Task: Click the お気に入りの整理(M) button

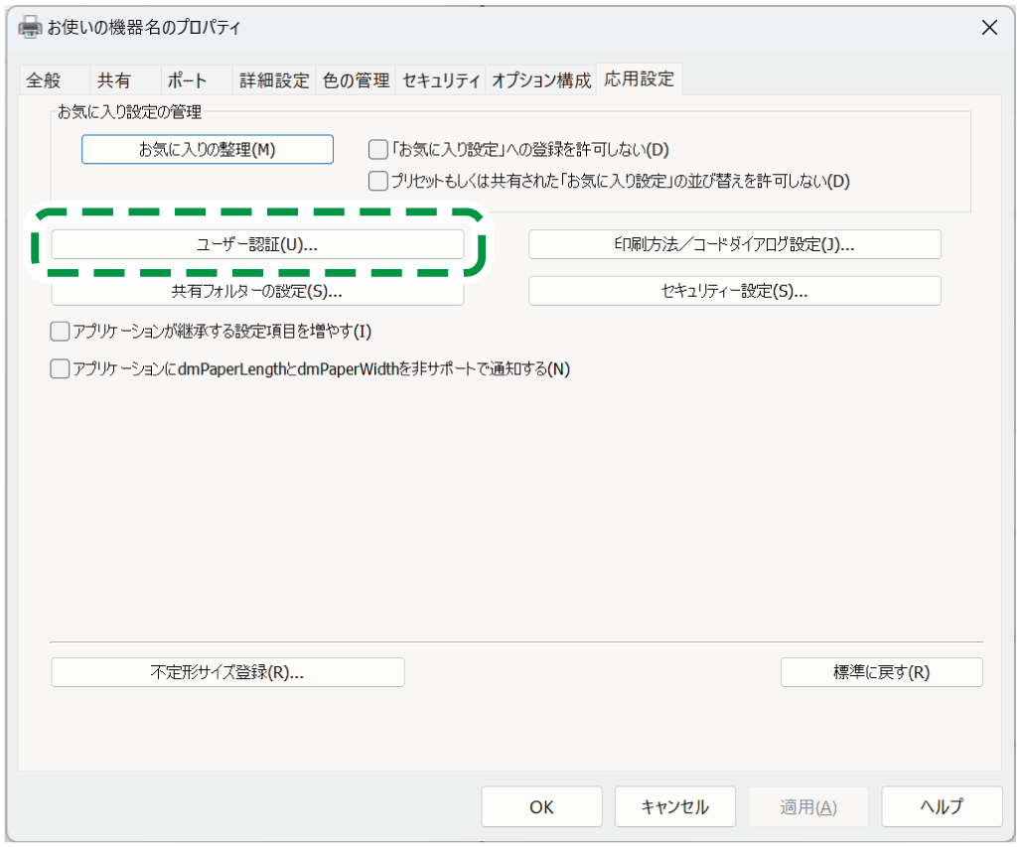Action: [x=207, y=150]
